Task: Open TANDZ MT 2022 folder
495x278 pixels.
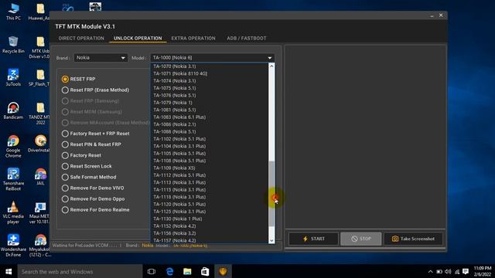Action: 39,114
